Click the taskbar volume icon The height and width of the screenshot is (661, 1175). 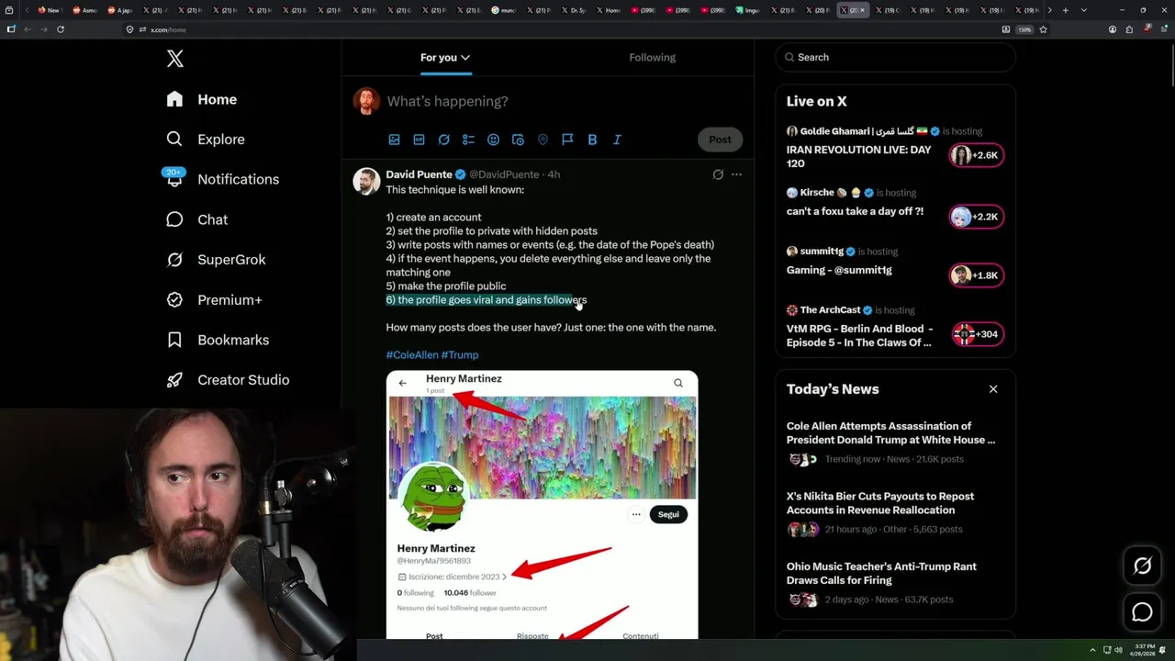(1118, 650)
